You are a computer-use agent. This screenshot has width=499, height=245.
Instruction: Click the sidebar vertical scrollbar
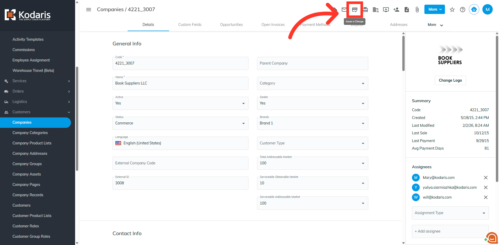click(x=77, y=119)
